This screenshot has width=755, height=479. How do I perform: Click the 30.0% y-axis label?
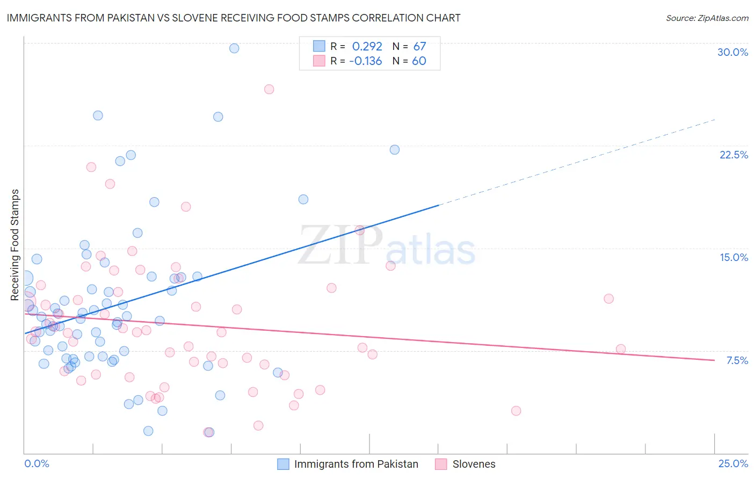pyautogui.click(x=732, y=52)
